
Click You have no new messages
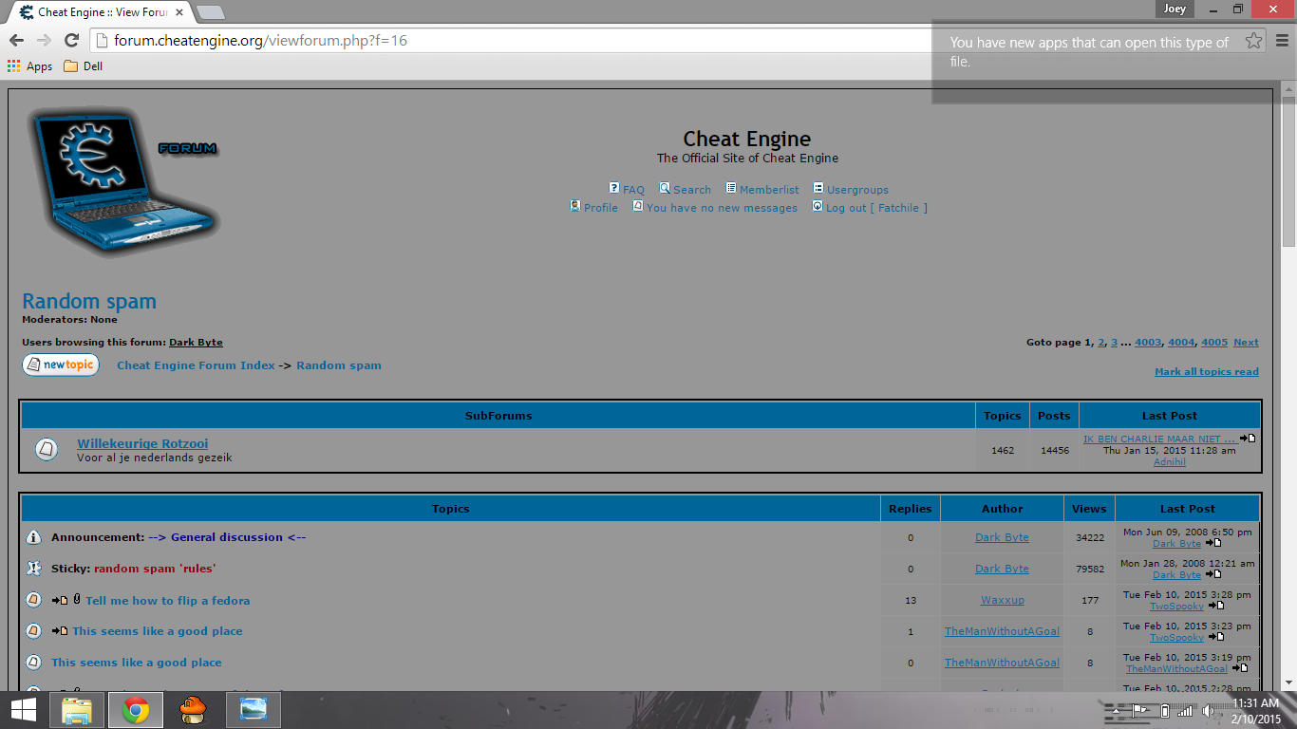(722, 208)
